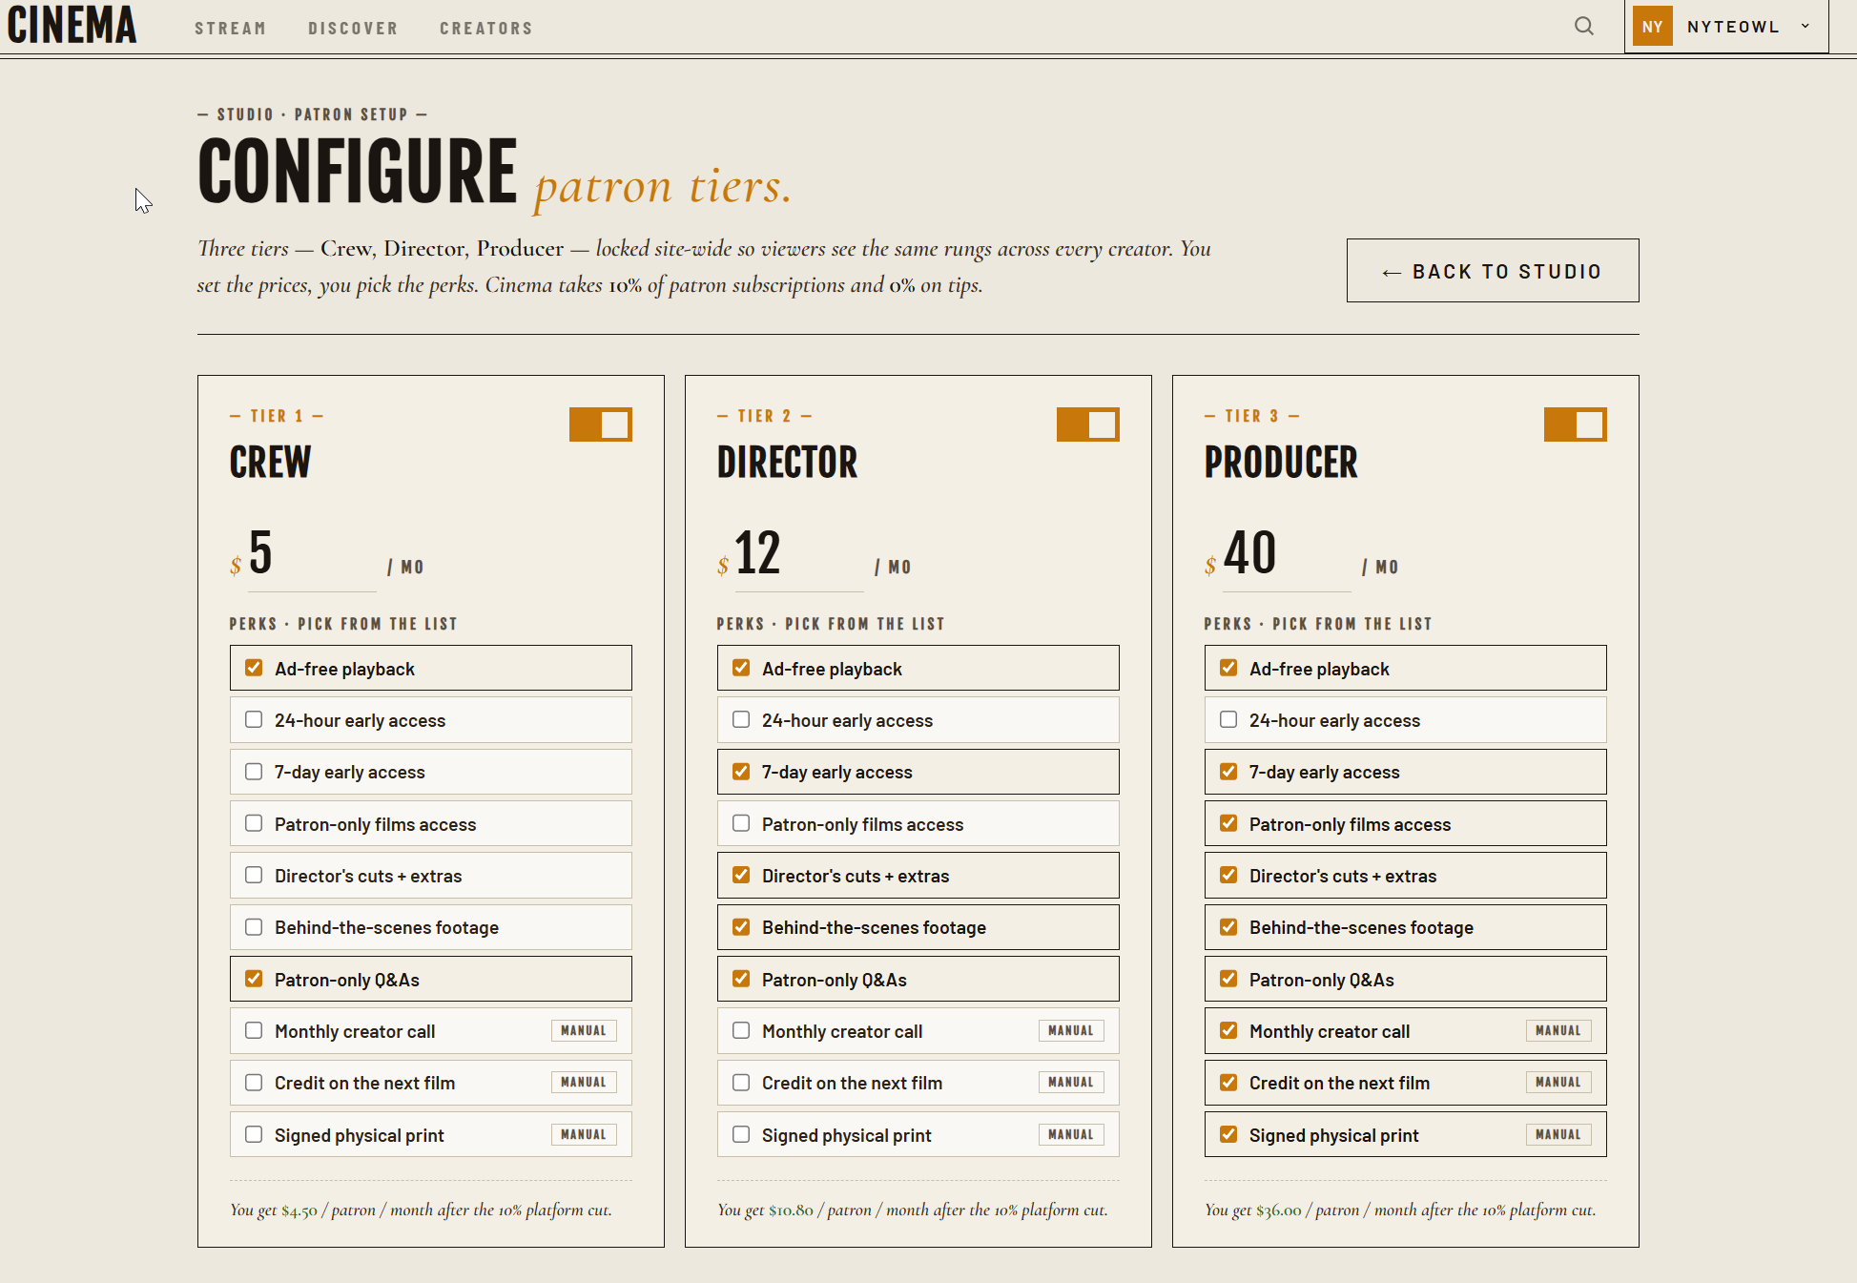Uncheck Director's cuts + extras for Director
This screenshot has height=1283, width=1857.
pyautogui.click(x=741, y=875)
